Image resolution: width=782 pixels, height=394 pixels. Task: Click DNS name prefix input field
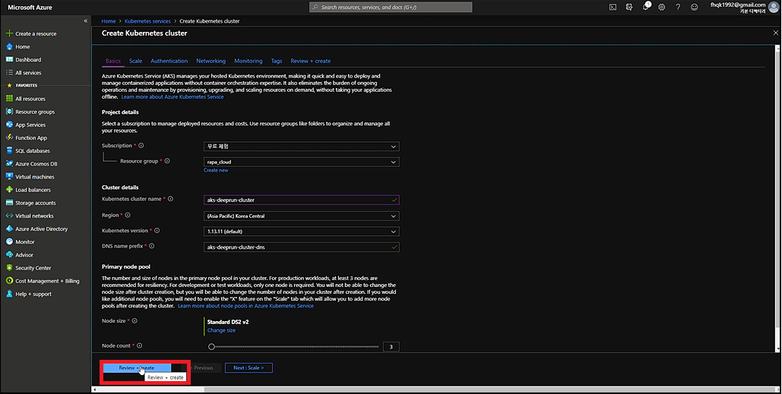click(301, 247)
